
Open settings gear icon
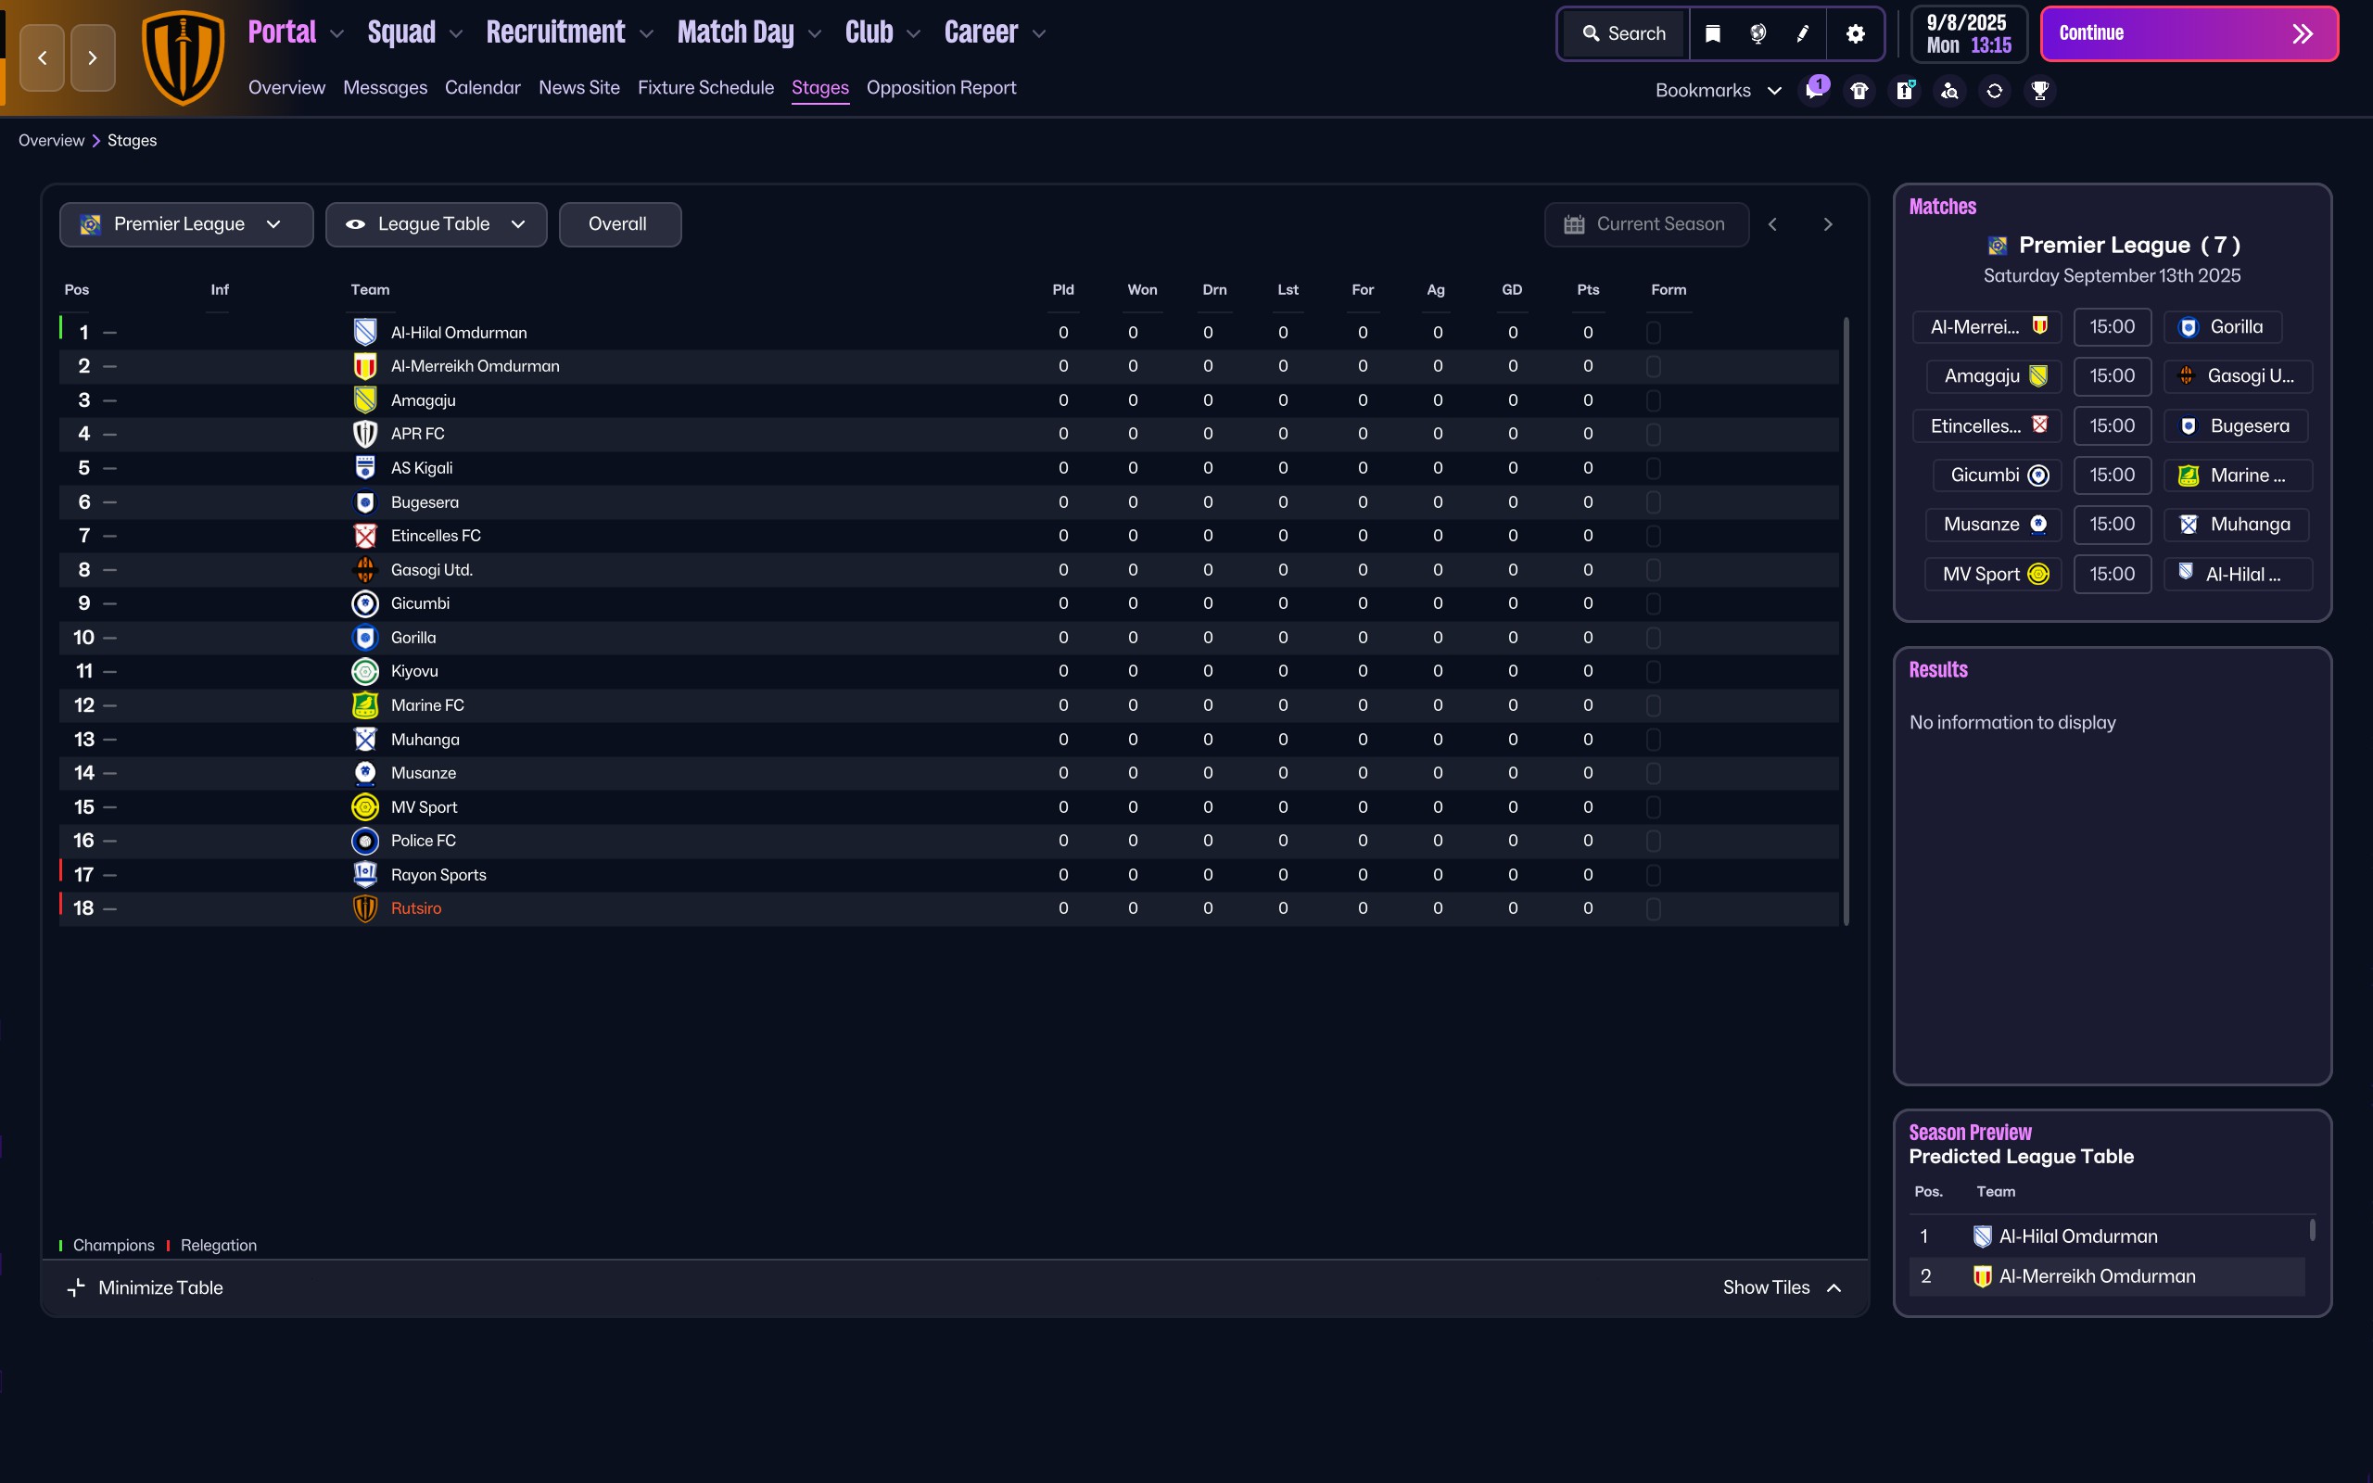(x=1855, y=33)
